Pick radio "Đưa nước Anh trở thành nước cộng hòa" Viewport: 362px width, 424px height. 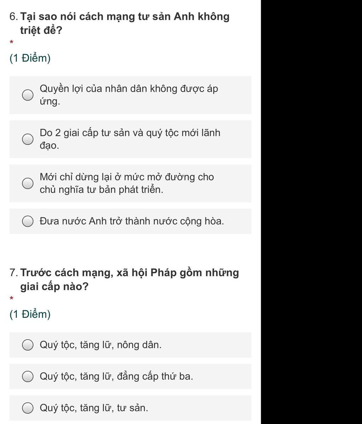point(28,221)
